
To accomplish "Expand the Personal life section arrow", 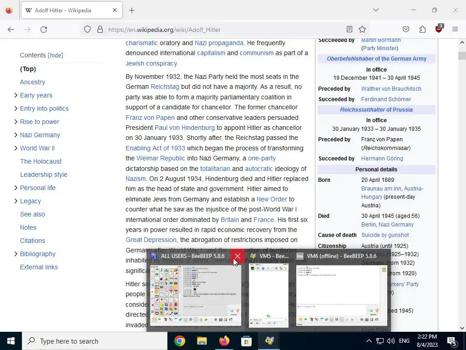I will [x=16, y=188].
